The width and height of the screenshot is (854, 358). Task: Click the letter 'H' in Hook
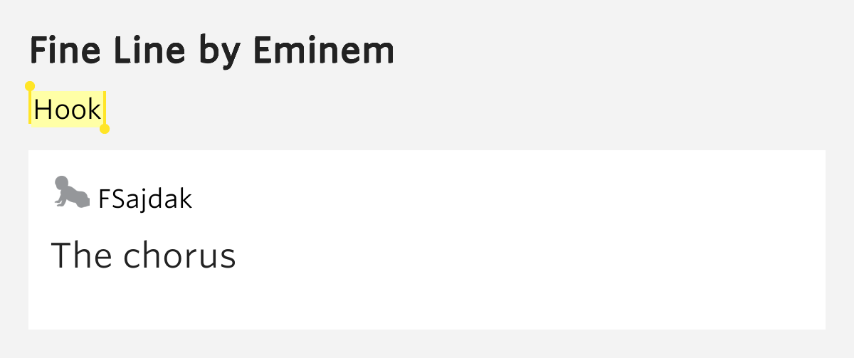pyautogui.click(x=42, y=110)
